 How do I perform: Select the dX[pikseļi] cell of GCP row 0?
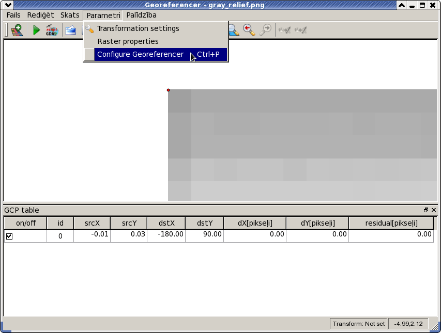pyautogui.click(x=255, y=236)
